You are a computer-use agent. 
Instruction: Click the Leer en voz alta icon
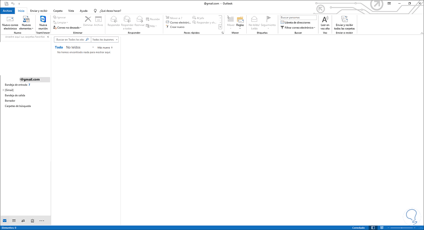point(325,19)
